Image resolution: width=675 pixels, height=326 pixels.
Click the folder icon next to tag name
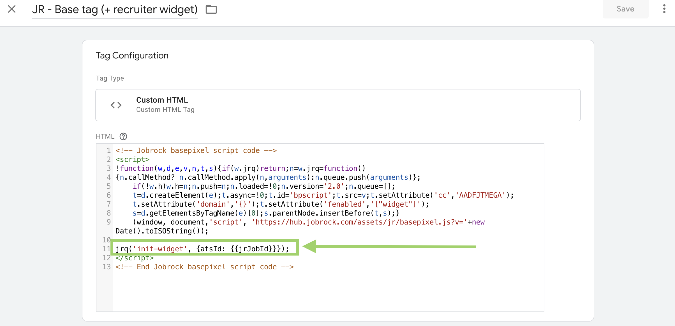pos(211,10)
